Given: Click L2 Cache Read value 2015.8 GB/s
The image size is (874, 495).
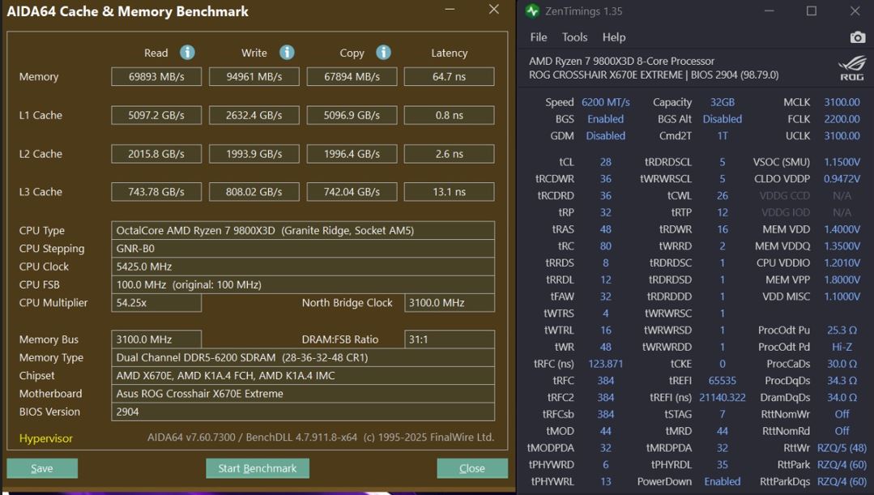Looking at the screenshot, I should coord(156,154).
